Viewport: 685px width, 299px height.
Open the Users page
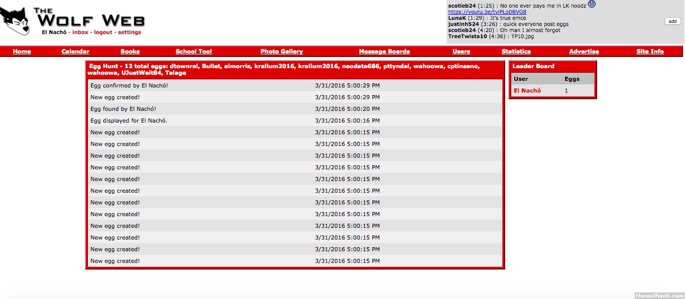tap(461, 51)
